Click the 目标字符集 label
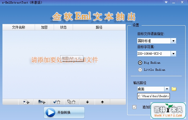Viewport: 188px width, 120px height. 146,47
